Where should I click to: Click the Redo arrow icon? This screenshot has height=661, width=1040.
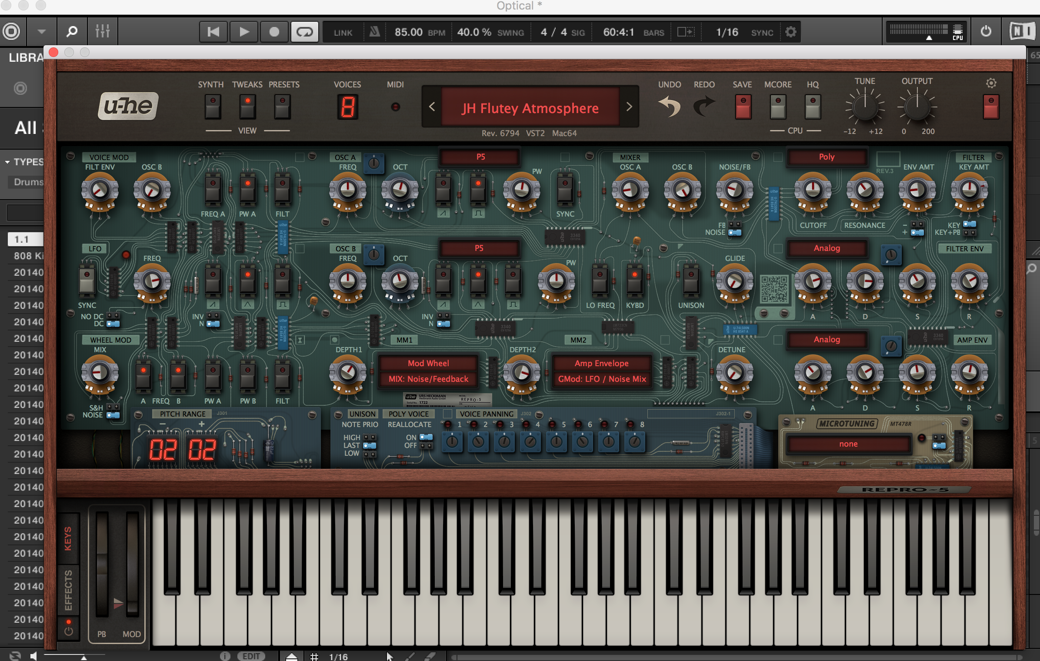(704, 107)
